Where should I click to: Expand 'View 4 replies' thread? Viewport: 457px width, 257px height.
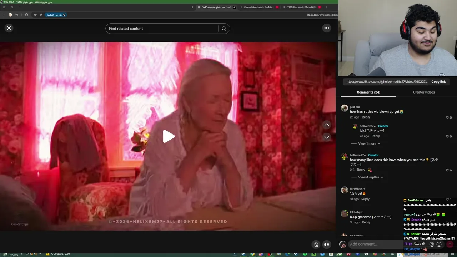[371, 177]
